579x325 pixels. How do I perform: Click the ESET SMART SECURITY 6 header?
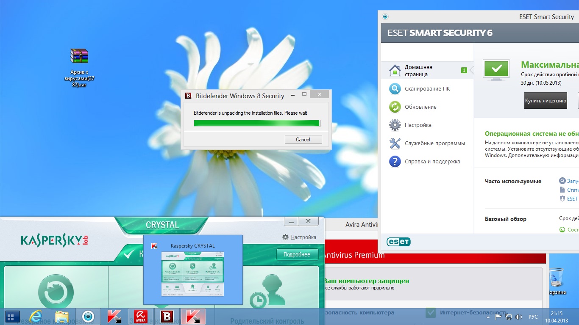(440, 33)
